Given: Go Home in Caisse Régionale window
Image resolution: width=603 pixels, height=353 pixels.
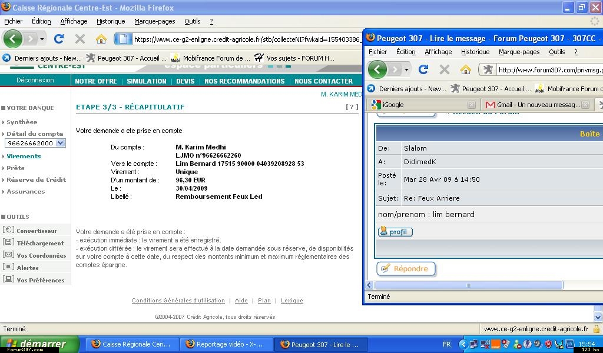Looking at the screenshot, I should pos(101,39).
